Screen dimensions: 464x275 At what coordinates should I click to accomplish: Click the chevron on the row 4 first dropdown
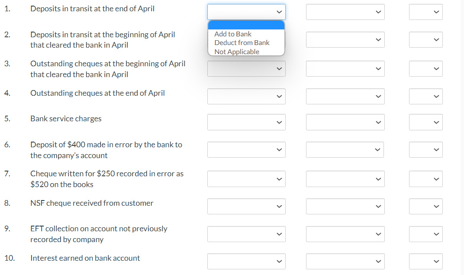point(280,96)
